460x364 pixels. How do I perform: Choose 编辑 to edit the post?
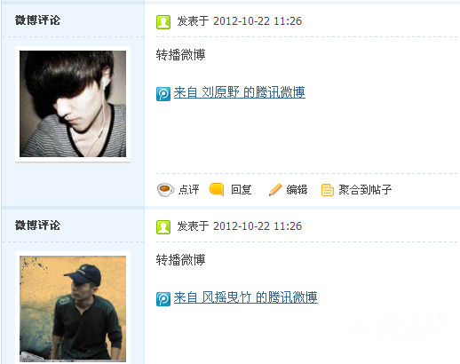tap(297, 190)
